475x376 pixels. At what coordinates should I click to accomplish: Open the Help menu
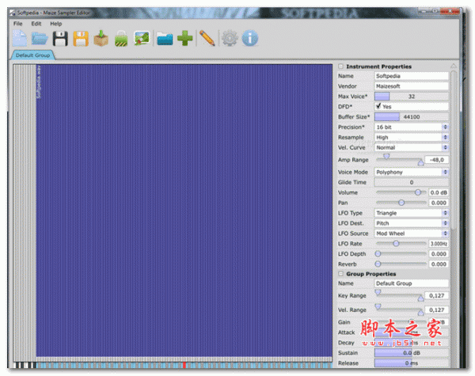tap(55, 24)
